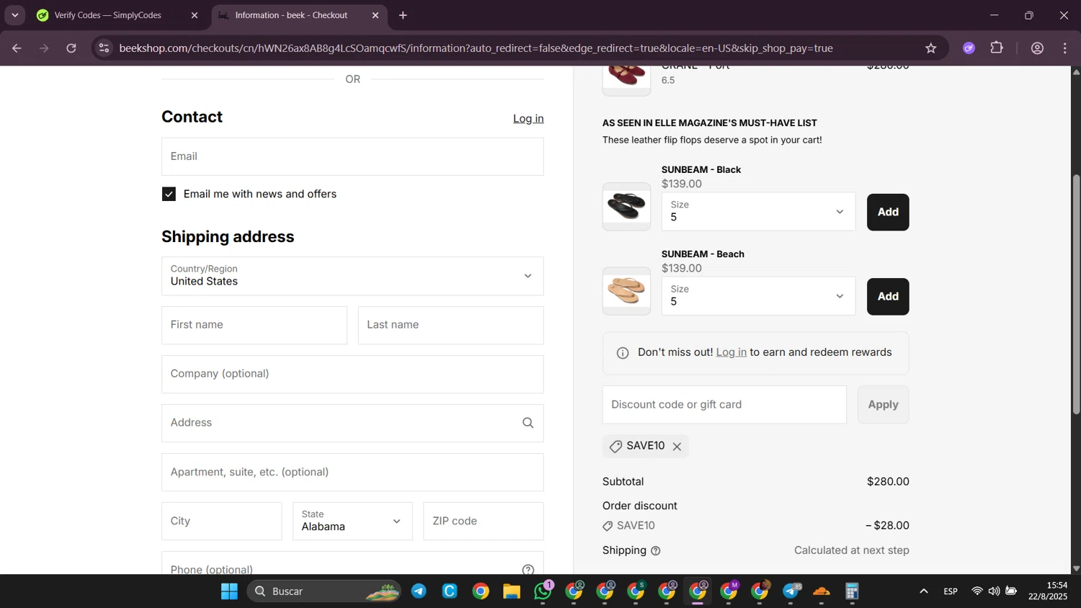This screenshot has height=608, width=1081.
Task: Click the Phone field help icon
Action: [x=528, y=570]
